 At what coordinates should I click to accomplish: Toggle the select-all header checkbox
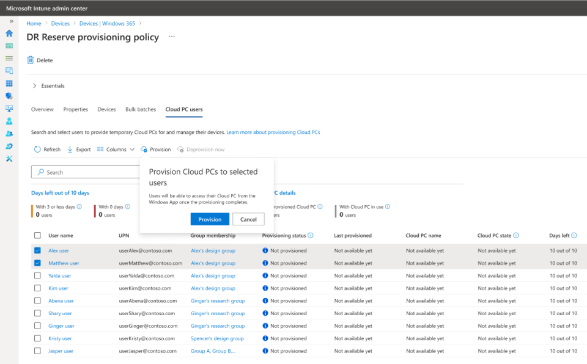pyautogui.click(x=38, y=236)
